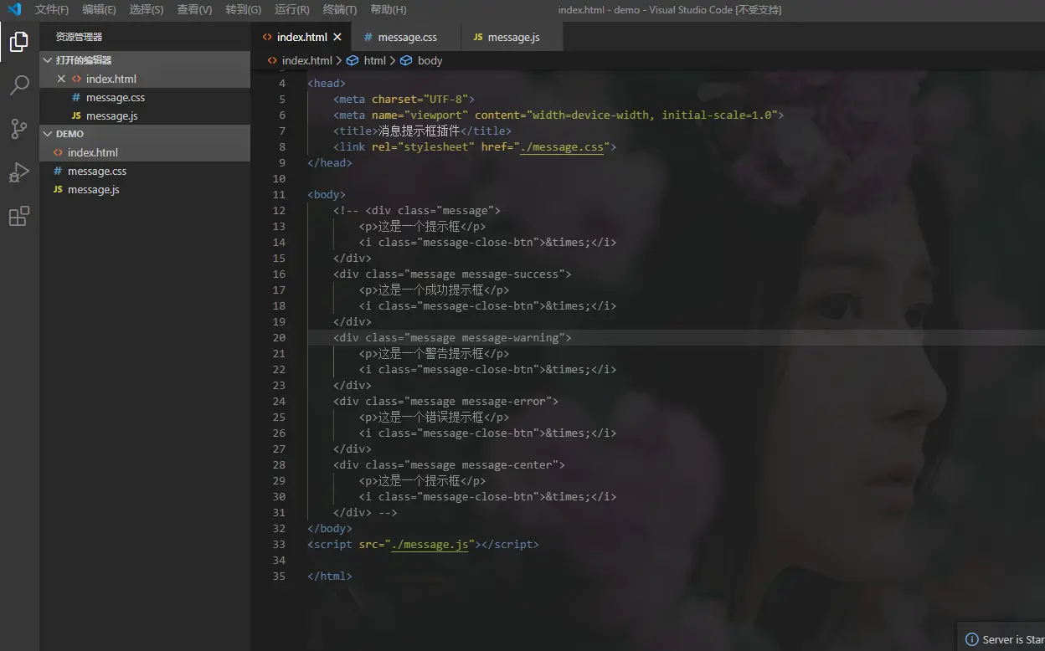Screen dimensions: 1045x651
Task: Click the 这是一个成功提示框 paragraph text
Action: coord(430,290)
